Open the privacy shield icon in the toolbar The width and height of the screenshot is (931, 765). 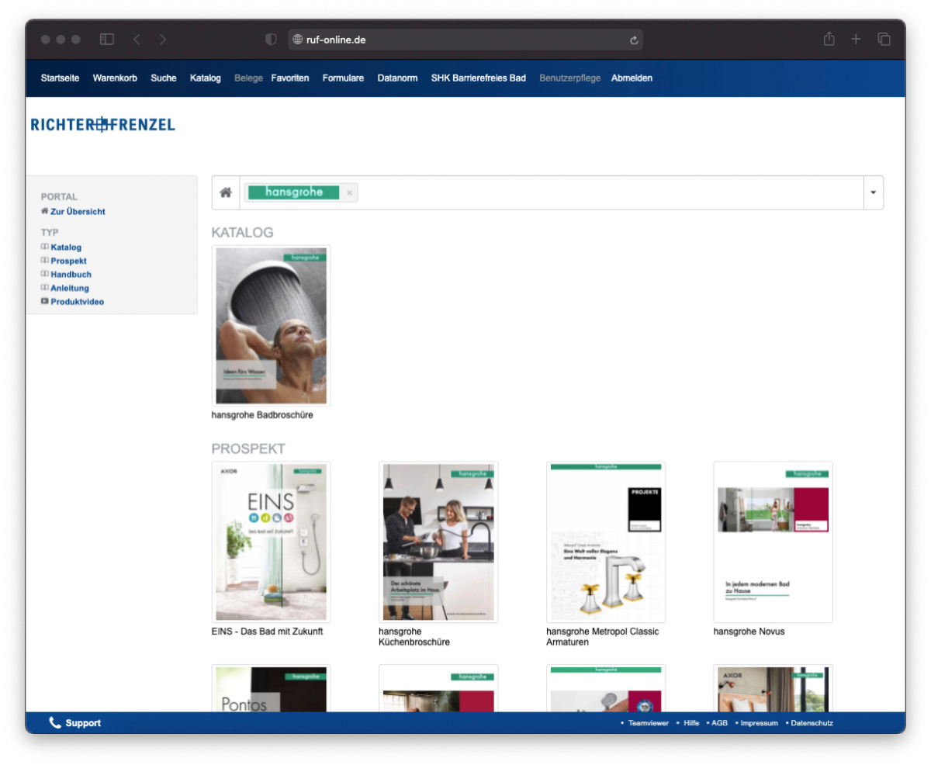pyautogui.click(x=271, y=40)
